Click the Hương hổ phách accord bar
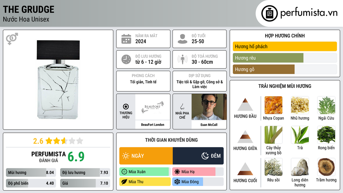 pos(285,46)
